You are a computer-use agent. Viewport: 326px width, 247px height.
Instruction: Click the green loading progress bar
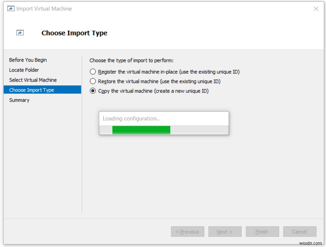[141, 130]
